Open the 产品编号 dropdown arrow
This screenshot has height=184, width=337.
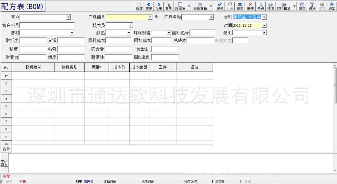point(150,17)
